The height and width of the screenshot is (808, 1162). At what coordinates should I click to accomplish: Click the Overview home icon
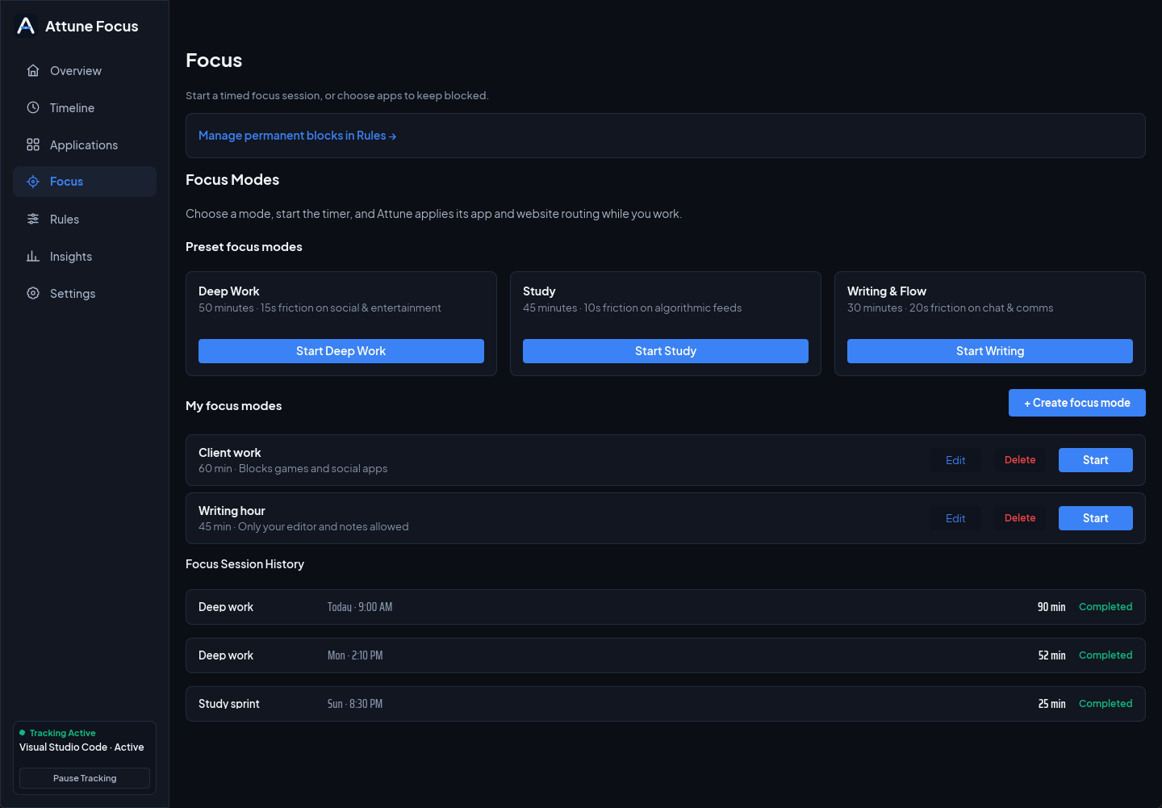pos(33,70)
